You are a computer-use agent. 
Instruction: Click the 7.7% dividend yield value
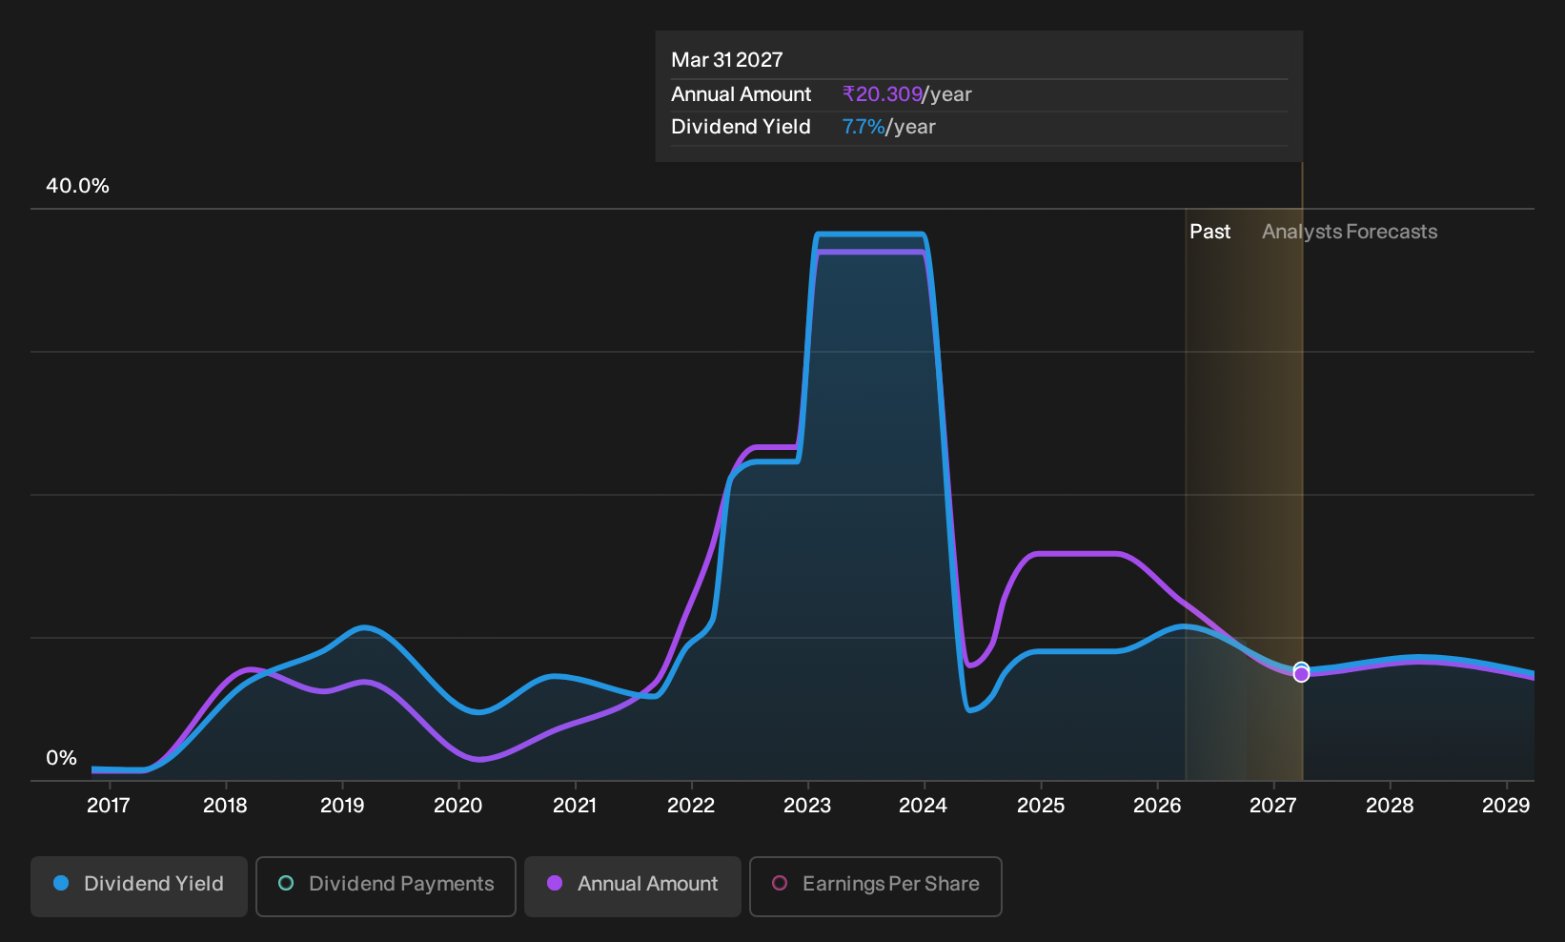pyautogui.click(x=864, y=127)
